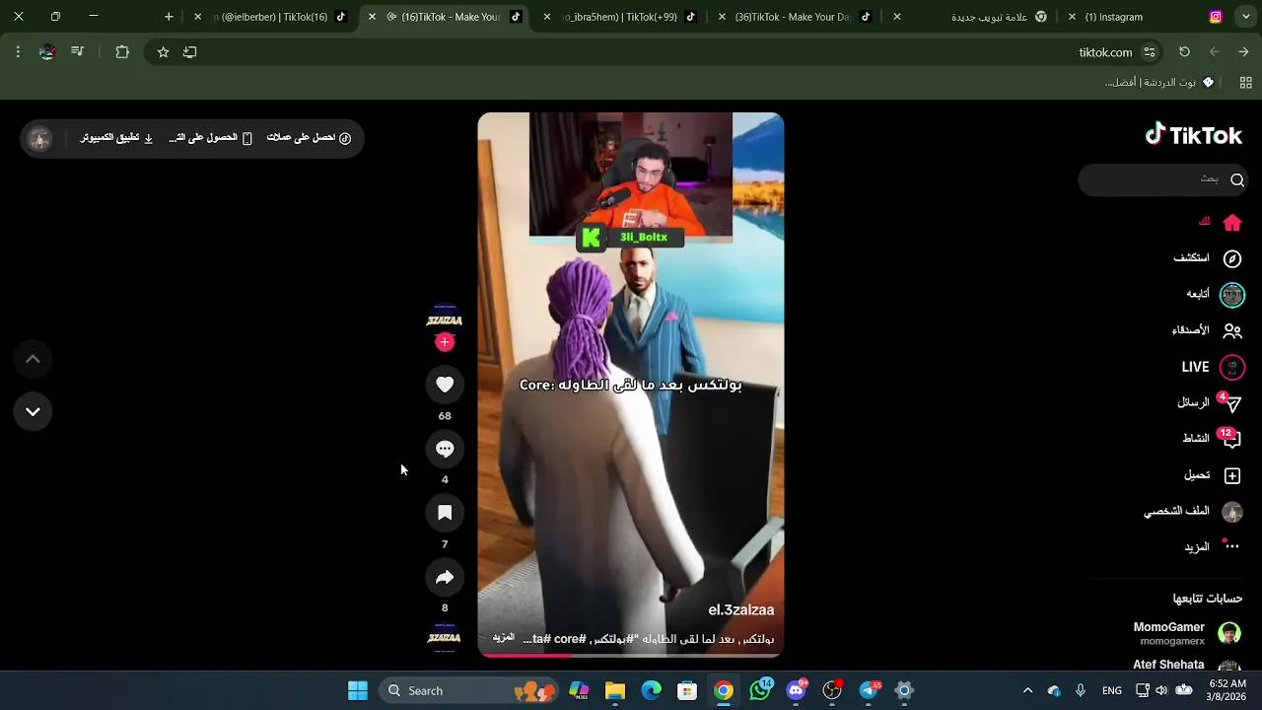Viewport: 1262px width, 710px height.
Task: Switch to the Instagram (1) tab
Action: (x=1149, y=17)
